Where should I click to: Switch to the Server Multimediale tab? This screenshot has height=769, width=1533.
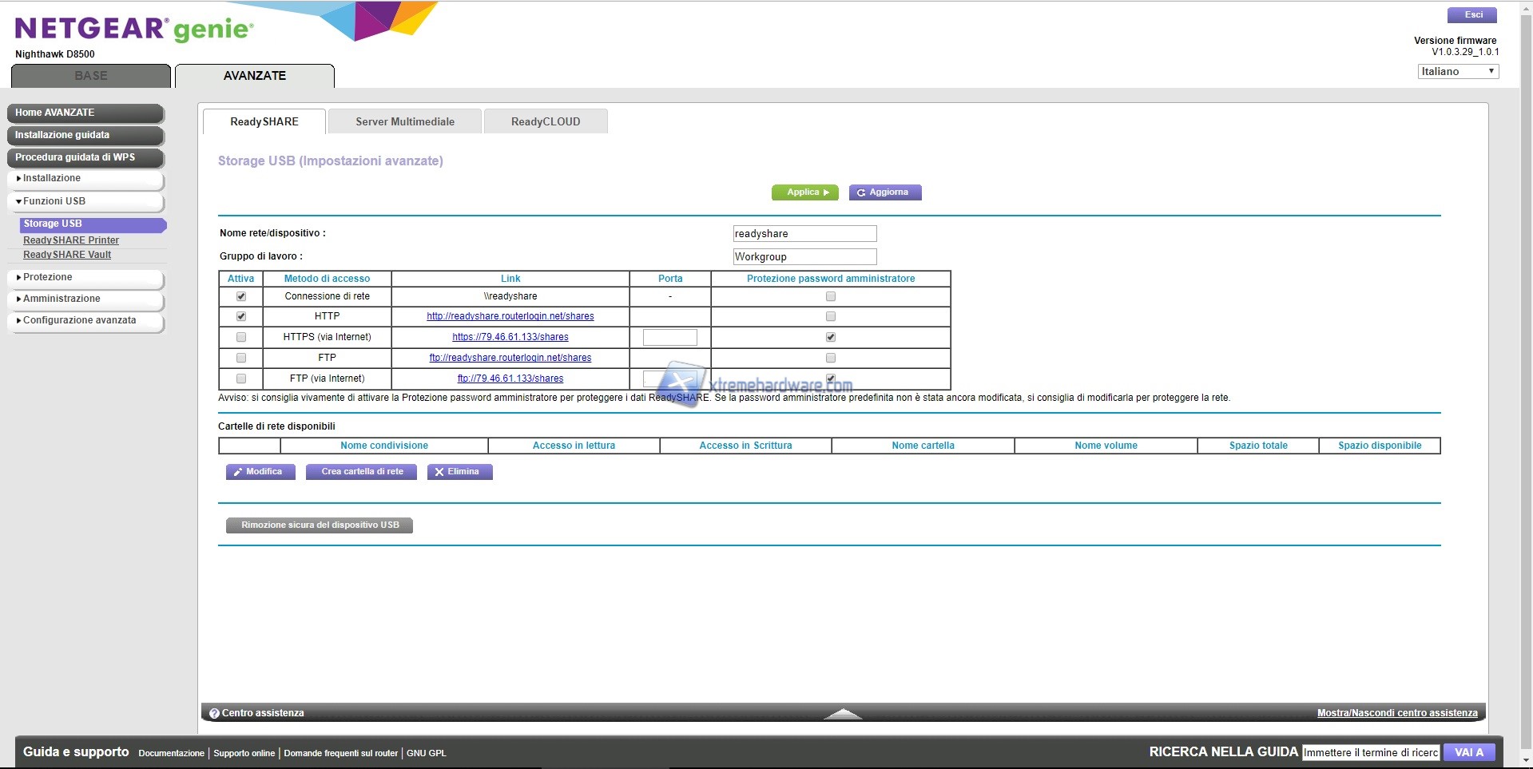click(405, 121)
